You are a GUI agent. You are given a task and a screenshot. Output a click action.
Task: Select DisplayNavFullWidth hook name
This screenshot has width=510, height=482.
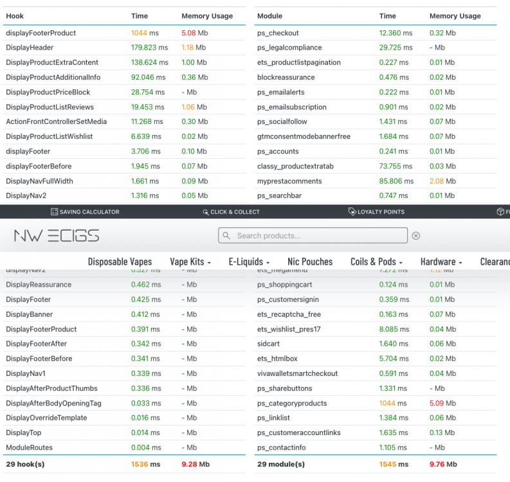coord(39,181)
